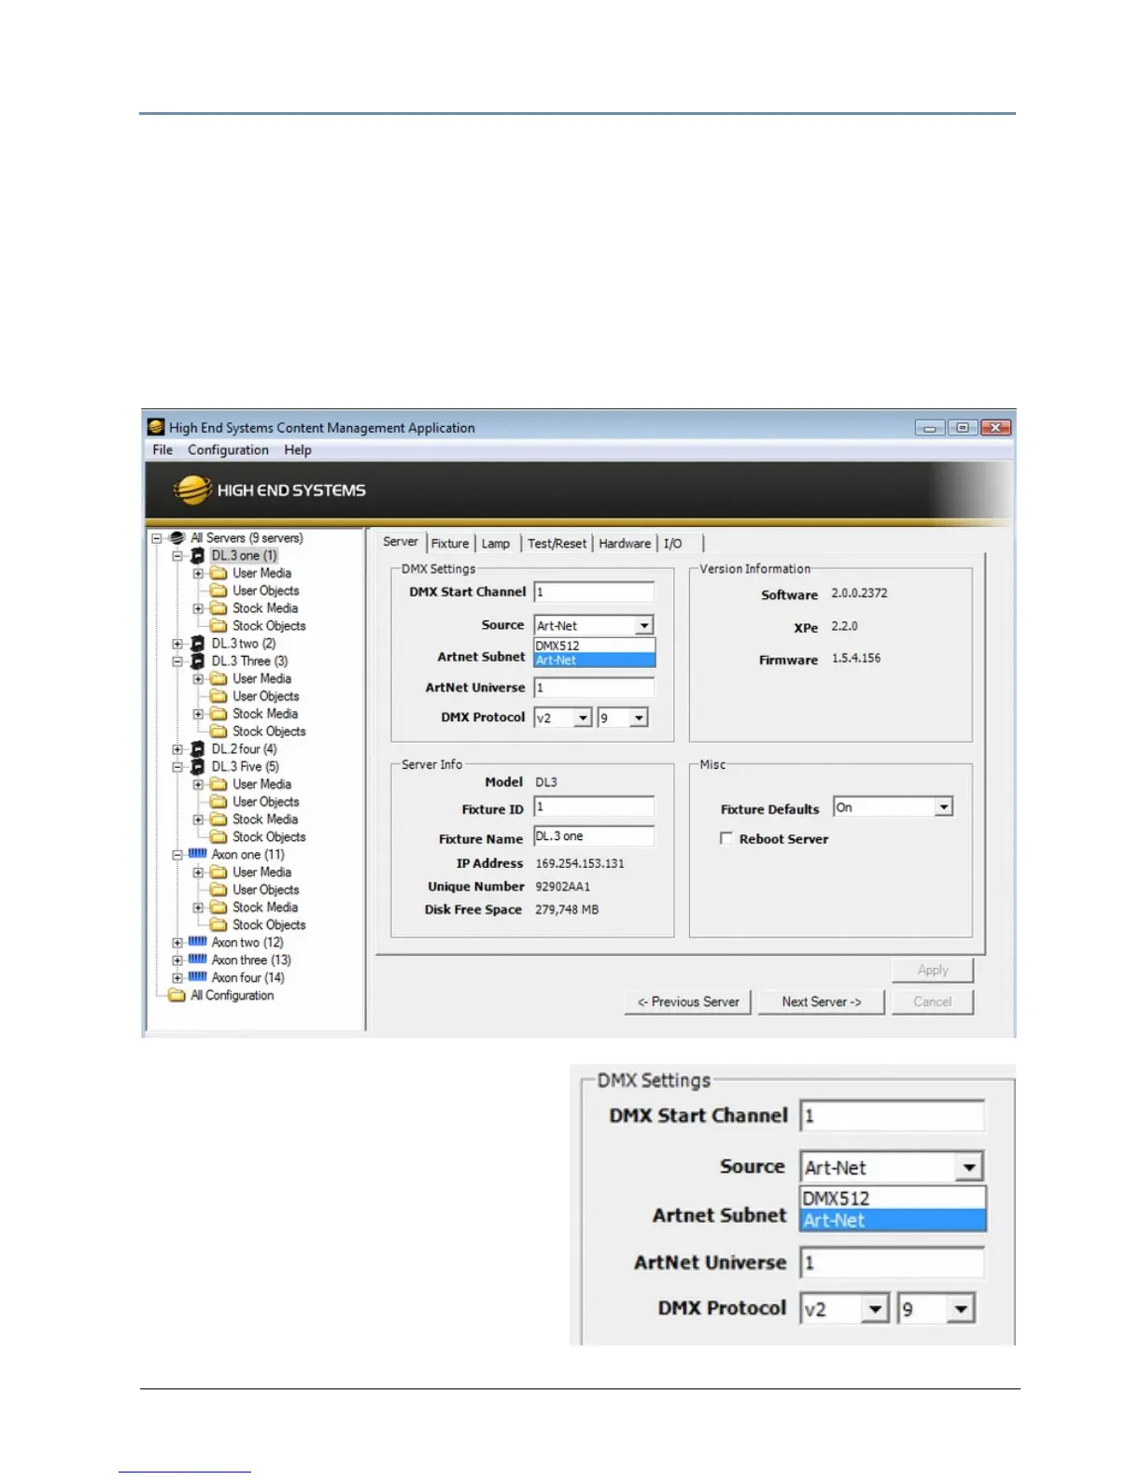Click the Source arrow in the enlarged inset
The image size is (1143, 1480).
click(969, 1167)
